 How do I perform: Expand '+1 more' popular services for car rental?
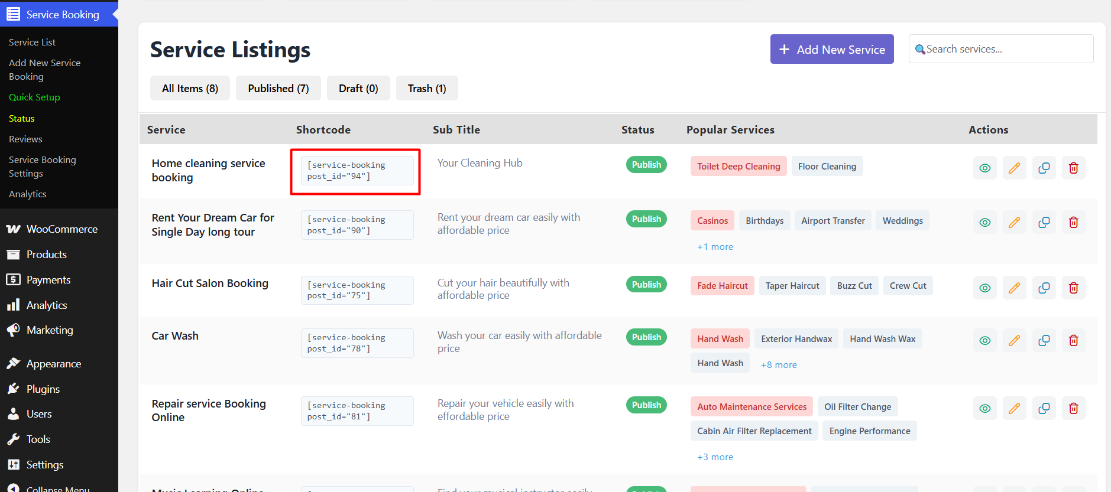[715, 247]
